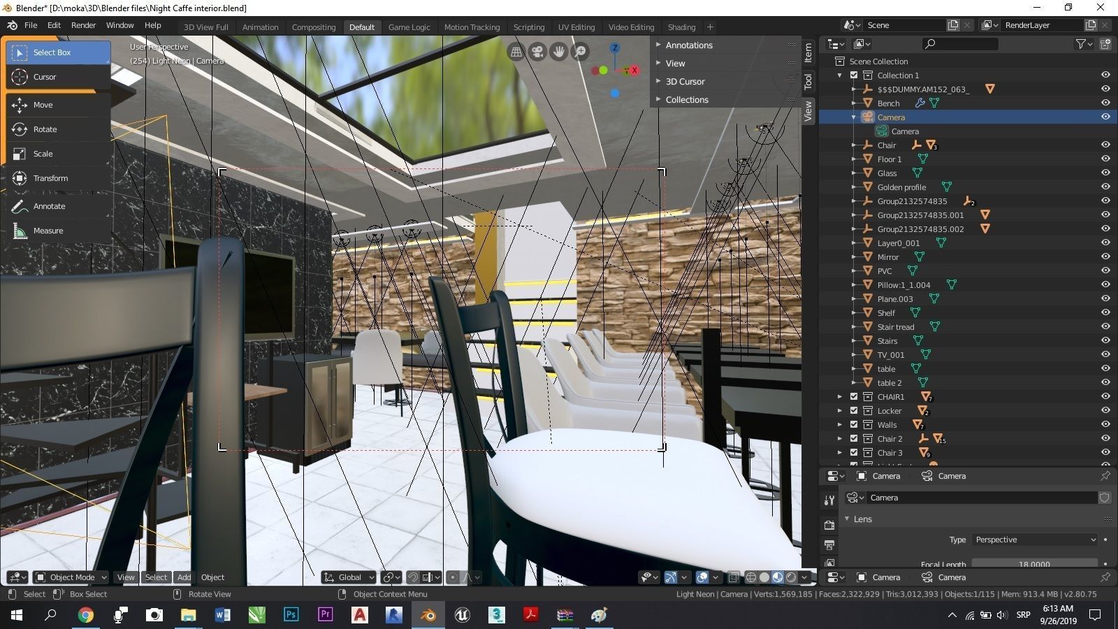1118x629 pixels.
Task: Toggle X-ray view button
Action: [x=733, y=577]
